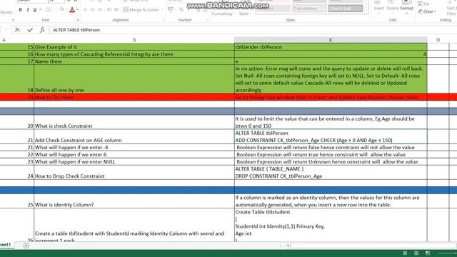457x257 pixels.
Task: Click cell 'How to Drop Check Constraint'
Action: [x=134, y=172]
